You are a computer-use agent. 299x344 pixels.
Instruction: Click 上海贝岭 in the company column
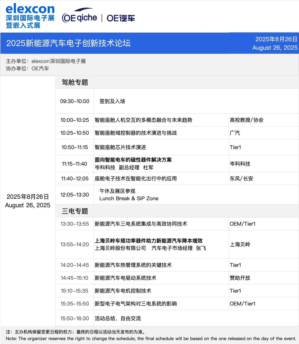click(240, 244)
